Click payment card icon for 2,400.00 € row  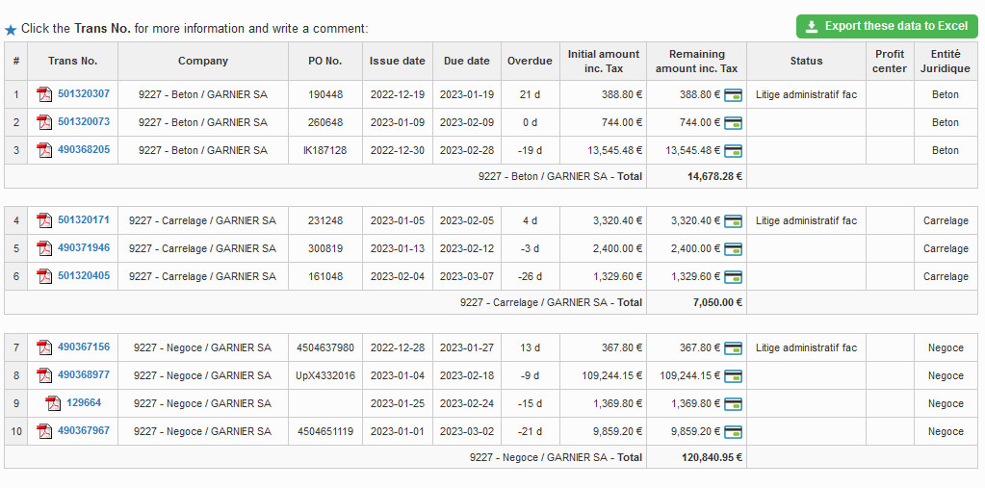click(x=733, y=248)
